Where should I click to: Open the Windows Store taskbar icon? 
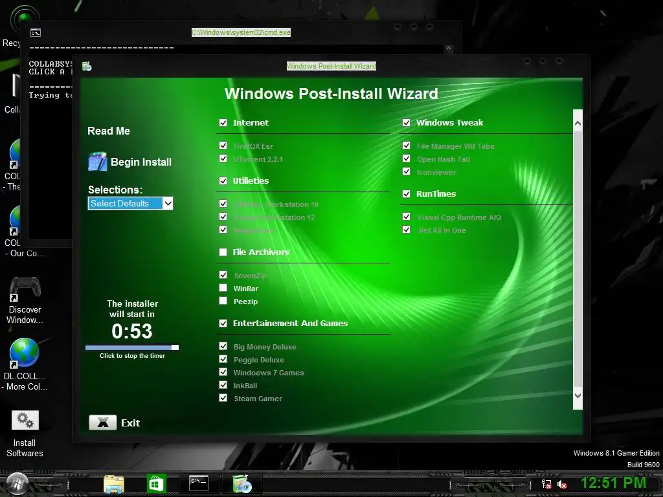point(157,483)
